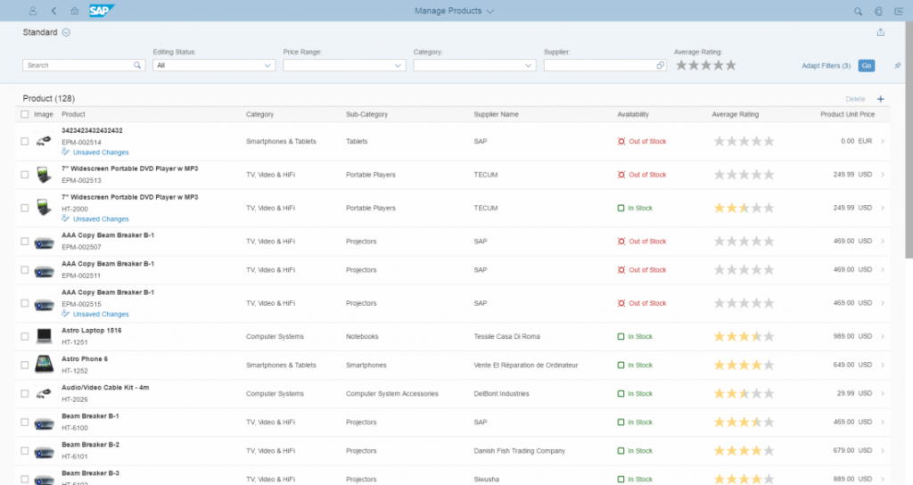Click DelBont Industries supplier cell
This screenshot has height=485, width=913.
pos(501,393)
